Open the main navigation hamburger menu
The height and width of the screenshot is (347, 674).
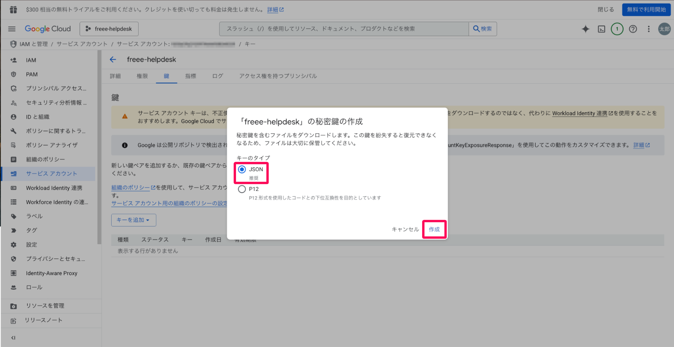pyautogui.click(x=12, y=29)
